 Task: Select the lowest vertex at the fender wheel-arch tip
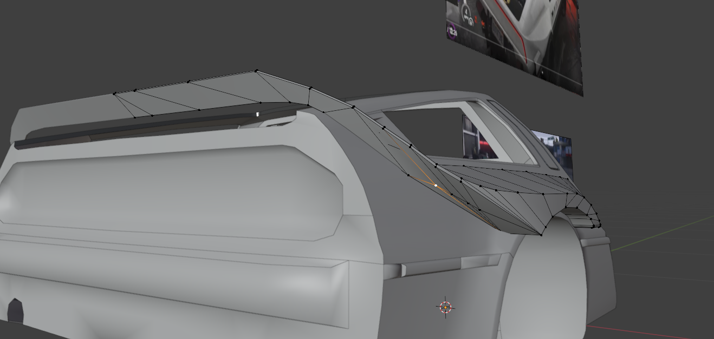point(542,235)
